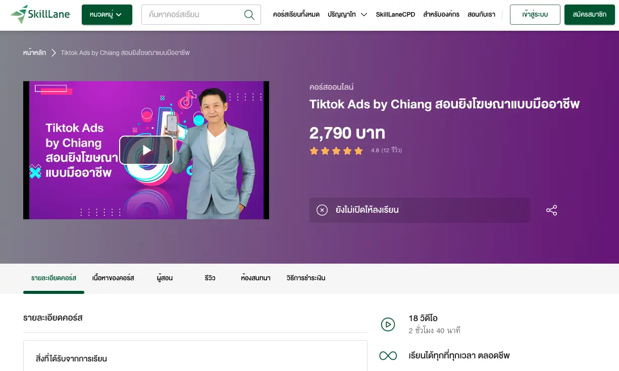Click the Tiktok Ads by Chiang breadcrumb
Screen dimensions: 619x371
(x=125, y=52)
